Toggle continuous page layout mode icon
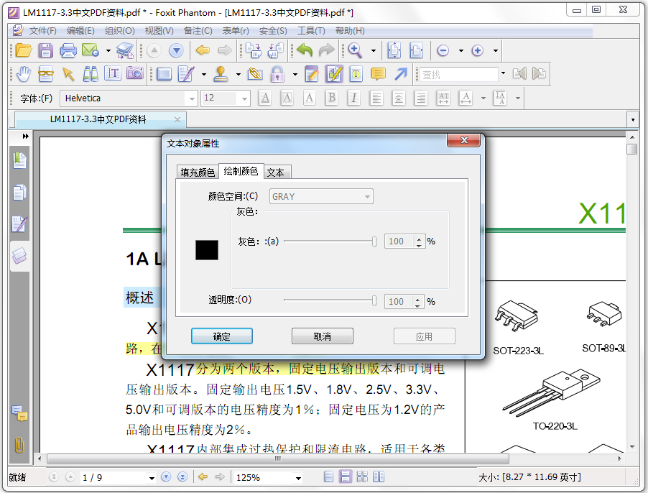This screenshot has height=493, width=648. click(345, 477)
